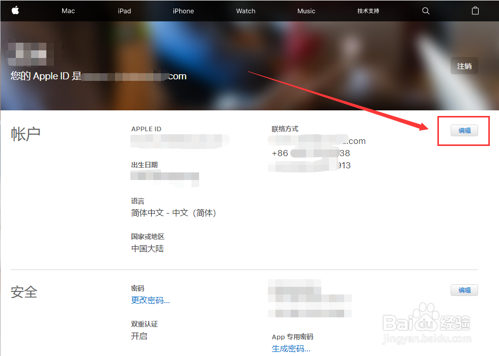Click language value 简体中文 - 中文（简体）
Screen dimensions: 499x356
[174, 213]
